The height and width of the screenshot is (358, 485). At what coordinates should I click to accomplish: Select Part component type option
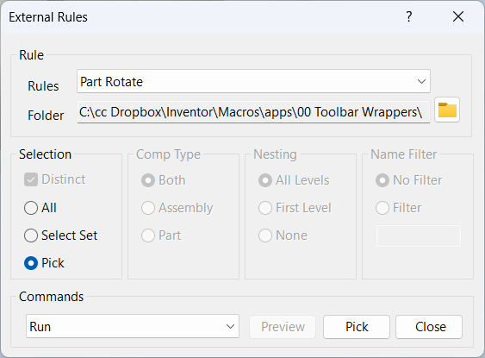(161, 236)
